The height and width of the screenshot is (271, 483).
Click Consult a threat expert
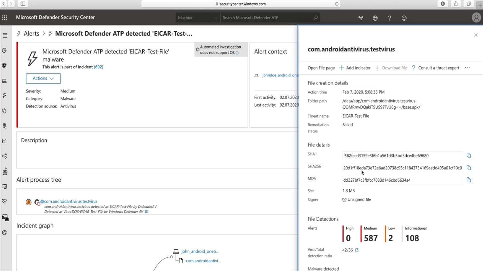(x=435, y=68)
